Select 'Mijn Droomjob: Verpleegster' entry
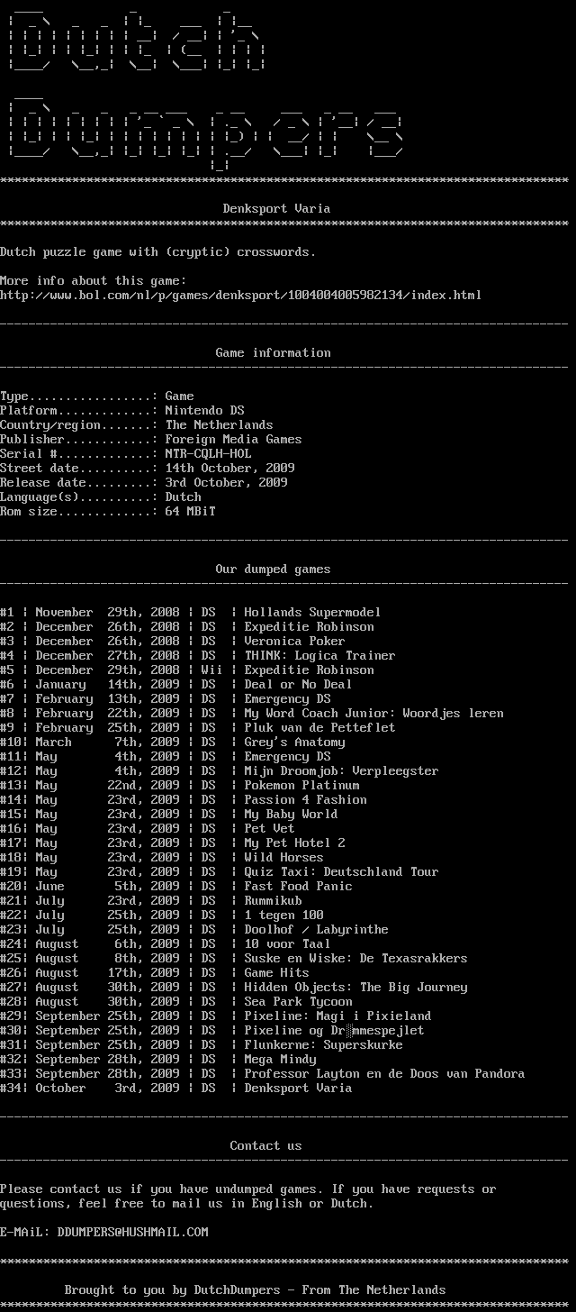 [x=342, y=770]
